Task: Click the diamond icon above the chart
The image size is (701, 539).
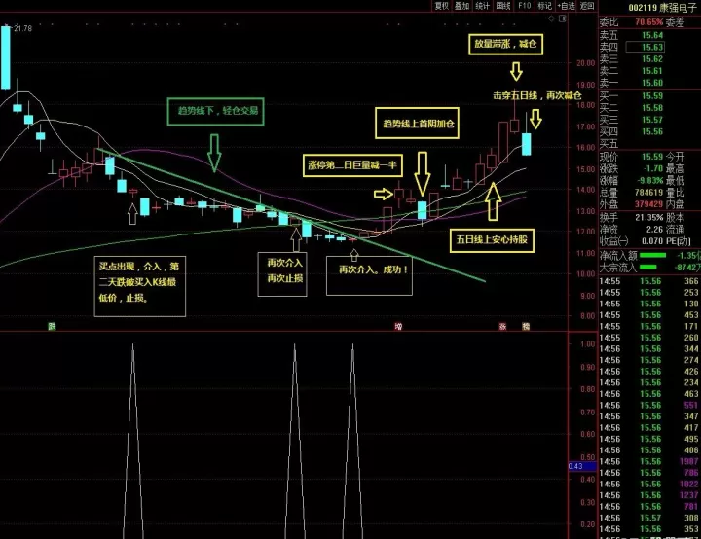Action: pos(551,18)
